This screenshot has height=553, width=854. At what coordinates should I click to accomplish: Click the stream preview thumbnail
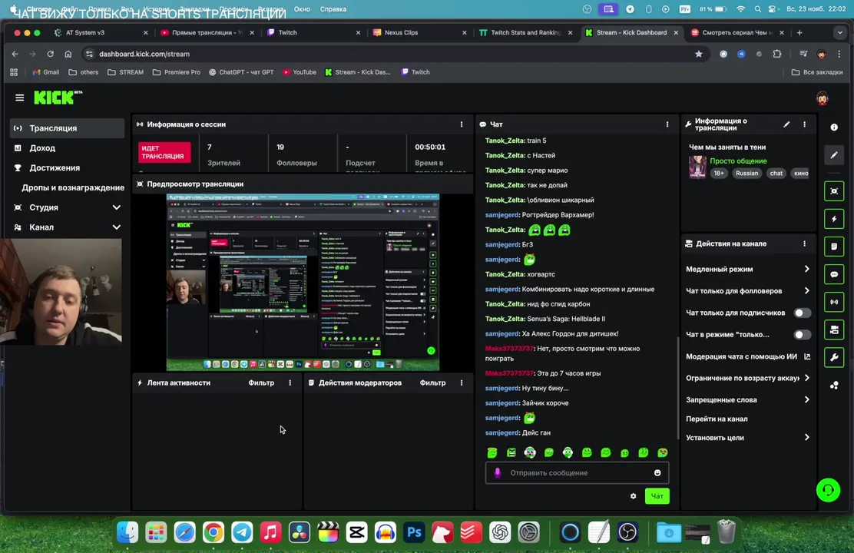pyautogui.click(x=303, y=282)
